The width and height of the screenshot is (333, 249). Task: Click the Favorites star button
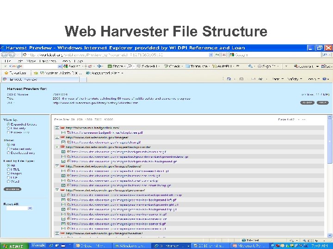15,73
